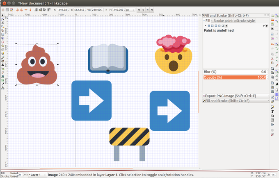This screenshot has height=178, width=279.
Task: Close the Fill and Stroke docked panel
Action: [x=268, y=15]
